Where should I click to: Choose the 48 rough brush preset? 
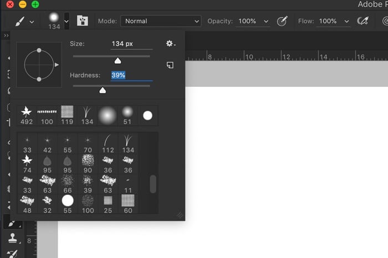[x=27, y=204]
